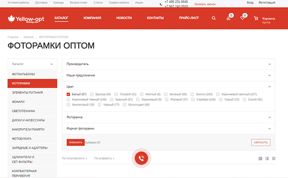
Task: Open the КОМПАНИЯ main menu item
Action: point(92,18)
